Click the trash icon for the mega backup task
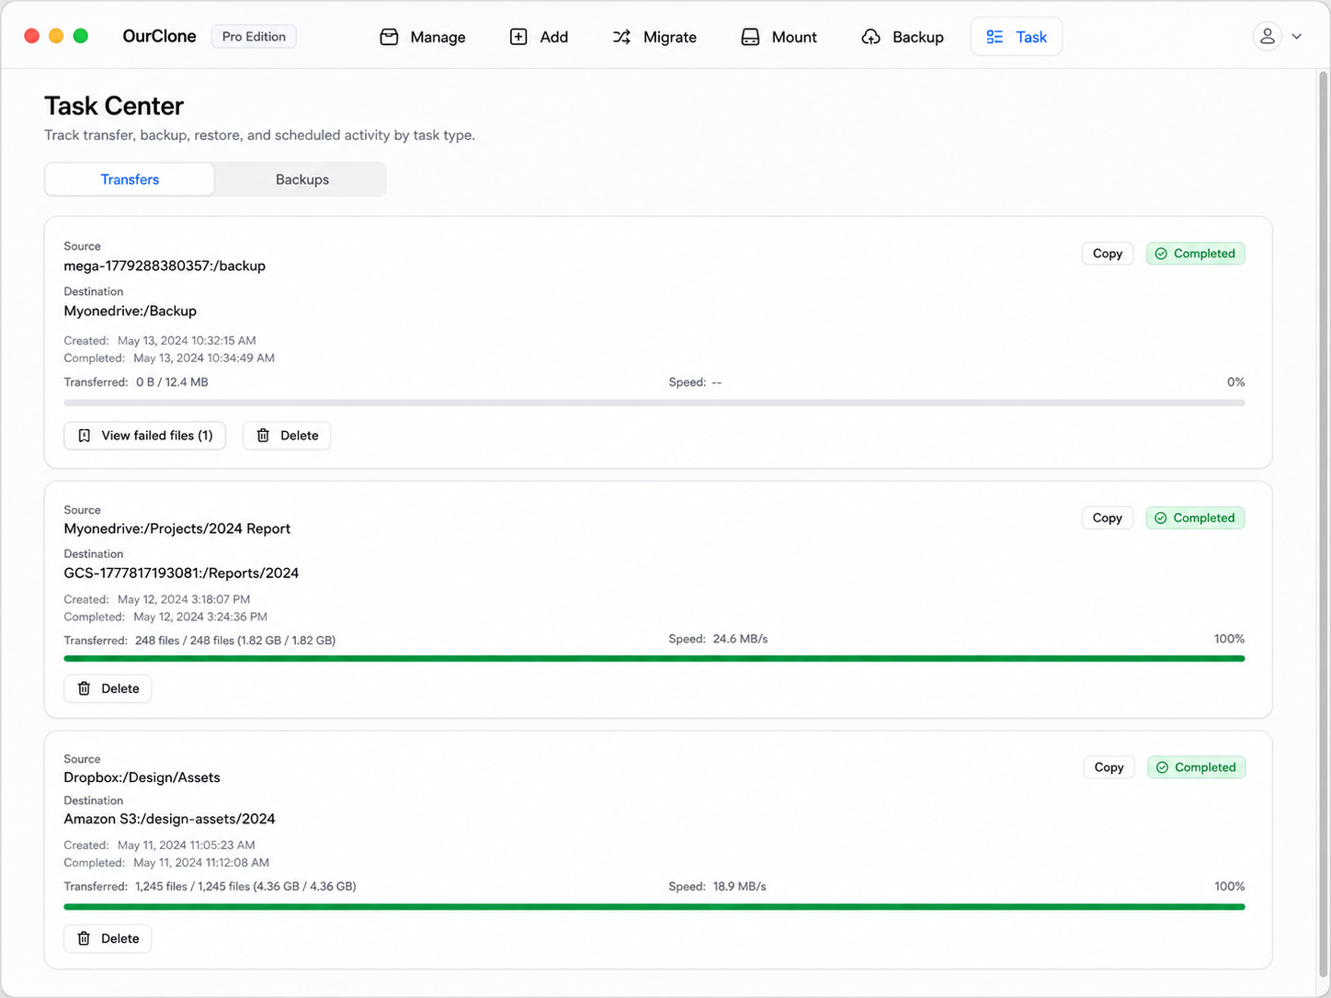This screenshot has height=998, width=1331. pos(263,436)
